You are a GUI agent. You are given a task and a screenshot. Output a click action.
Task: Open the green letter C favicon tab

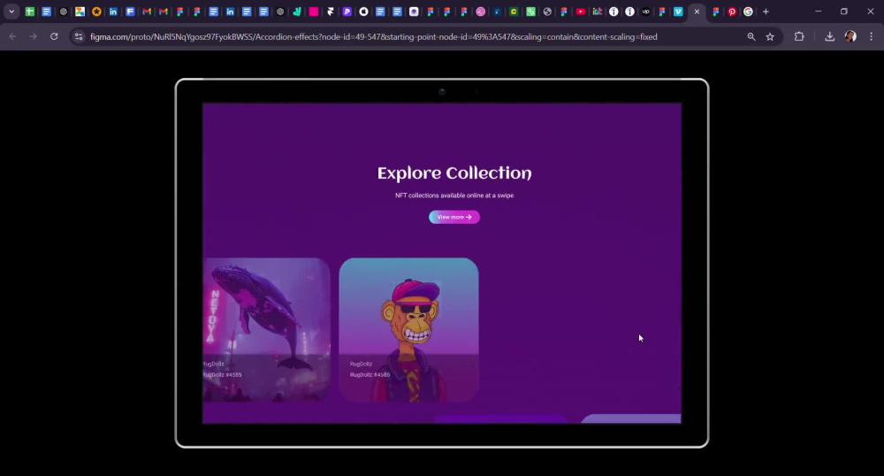point(514,12)
